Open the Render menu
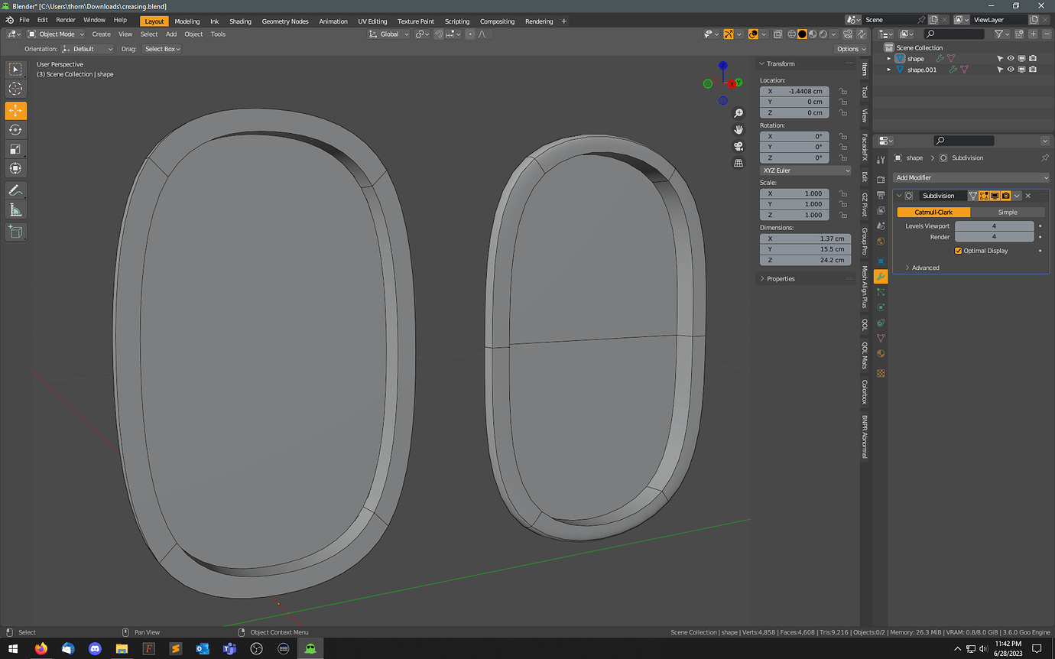1055x659 pixels. point(66,20)
